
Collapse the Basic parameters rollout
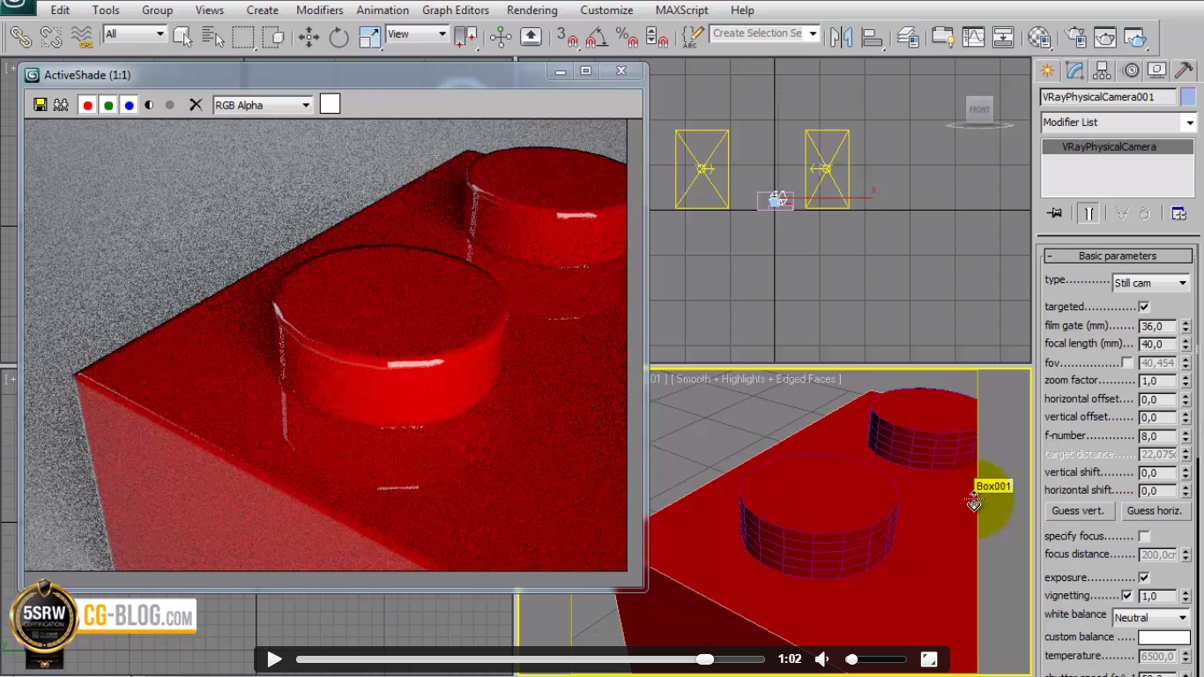[1118, 256]
